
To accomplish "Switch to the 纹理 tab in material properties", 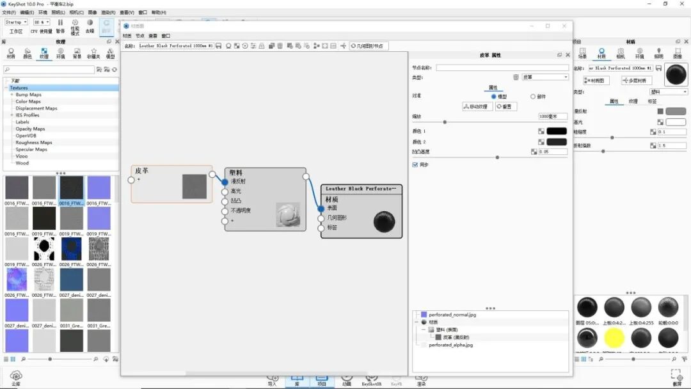I will (634, 102).
